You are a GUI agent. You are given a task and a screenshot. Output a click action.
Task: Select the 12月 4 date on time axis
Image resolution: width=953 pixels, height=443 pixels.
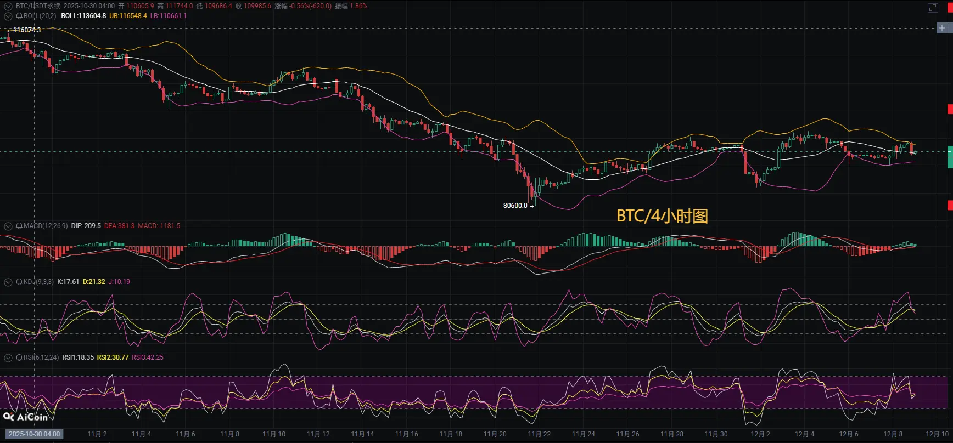[804, 434]
